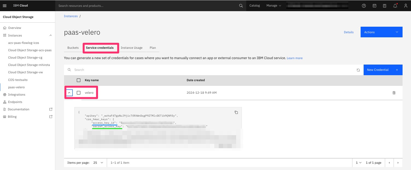Open Cloud Object Storage-acs-paas instance

point(30,50)
